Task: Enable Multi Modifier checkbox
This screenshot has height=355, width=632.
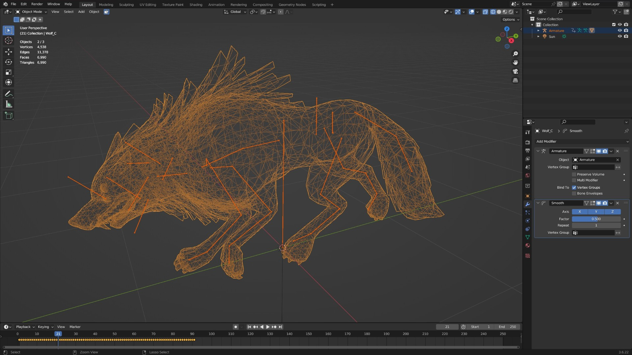Action: (x=574, y=180)
